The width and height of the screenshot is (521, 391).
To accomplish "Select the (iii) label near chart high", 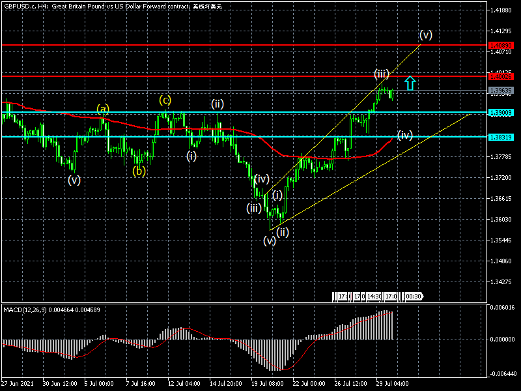I will [382, 74].
